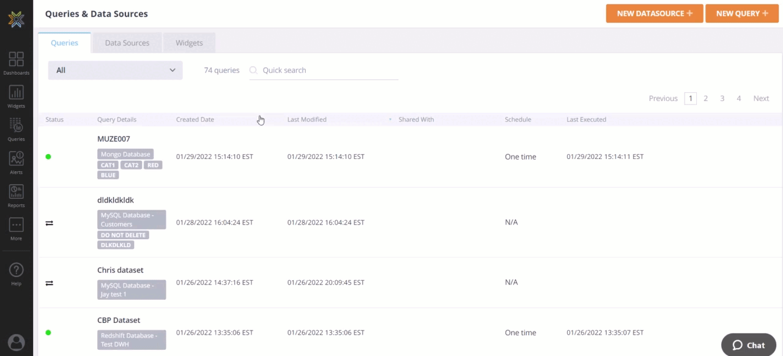Open Dashboards from the sidebar
The width and height of the screenshot is (783, 356).
click(x=17, y=63)
